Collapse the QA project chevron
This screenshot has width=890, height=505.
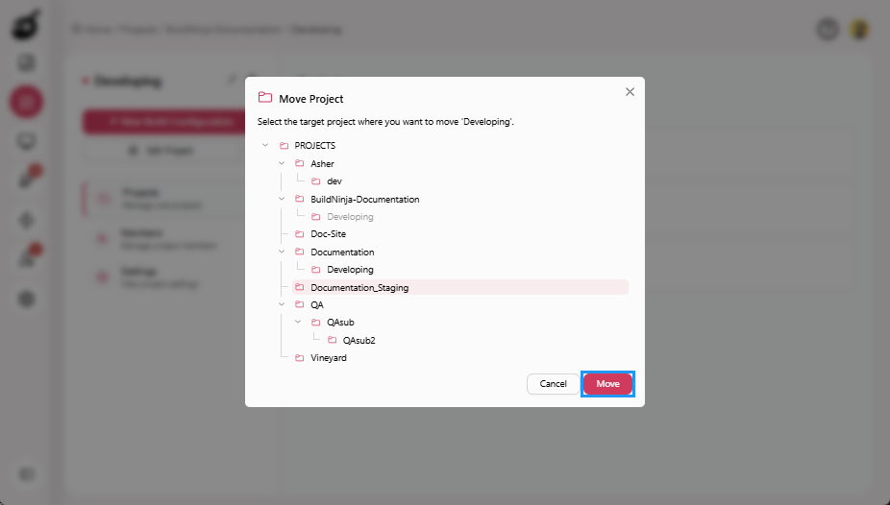tap(281, 304)
